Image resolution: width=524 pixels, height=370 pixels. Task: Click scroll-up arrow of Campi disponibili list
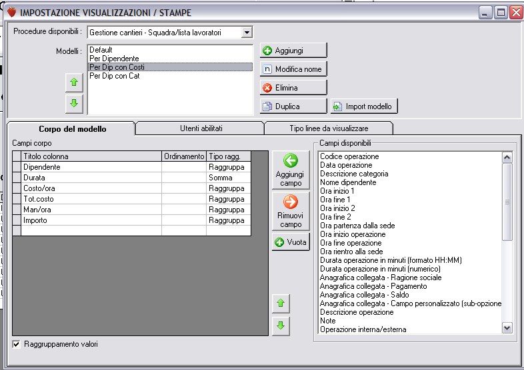[x=507, y=157]
